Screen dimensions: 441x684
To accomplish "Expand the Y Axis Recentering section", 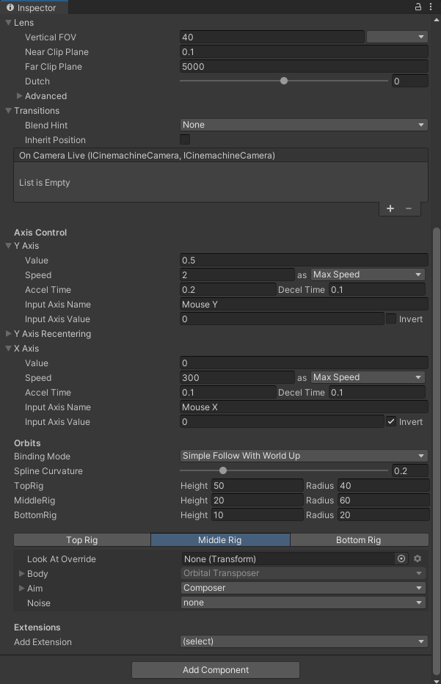I will [x=9, y=334].
